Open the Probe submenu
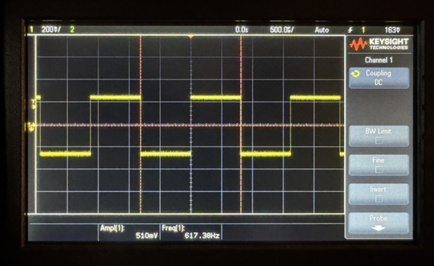434x266 pixels. (x=379, y=223)
